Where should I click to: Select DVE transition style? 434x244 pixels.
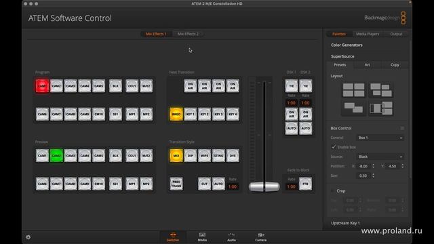pyautogui.click(x=233, y=156)
